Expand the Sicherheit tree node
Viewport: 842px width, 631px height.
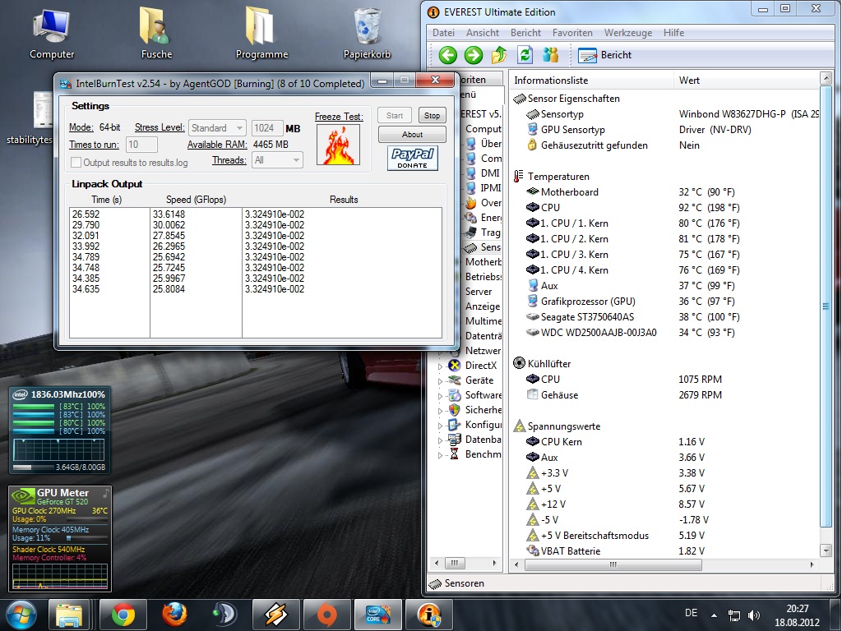pyautogui.click(x=441, y=411)
